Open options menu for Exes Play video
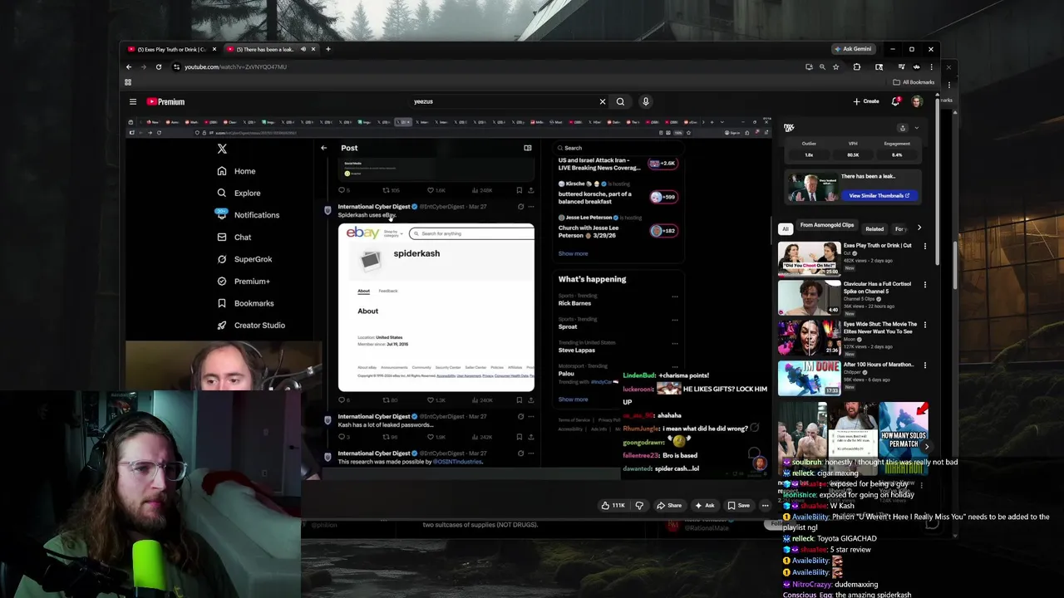The image size is (1064, 598). coord(925,246)
